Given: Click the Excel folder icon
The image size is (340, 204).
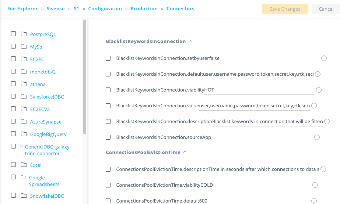Looking at the screenshot, I should click(x=24, y=165).
